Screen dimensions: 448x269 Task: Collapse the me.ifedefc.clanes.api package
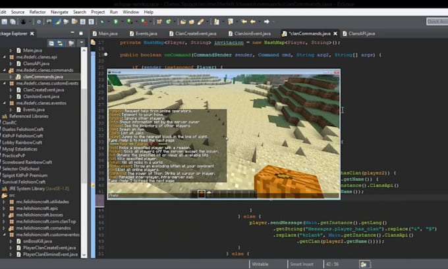click(5, 57)
